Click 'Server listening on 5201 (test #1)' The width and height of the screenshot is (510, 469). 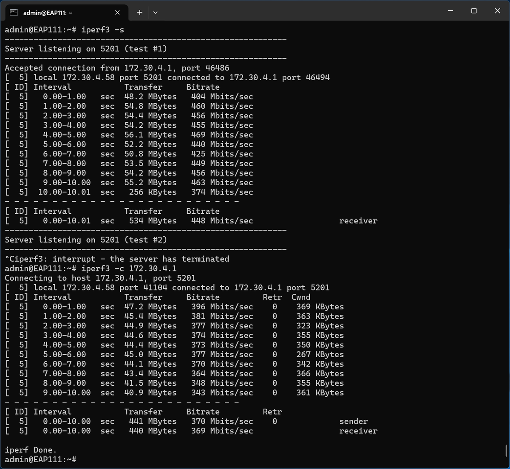click(86, 49)
